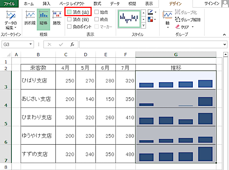Click the 推移 header cell
The image size is (229, 170).
(176, 68)
